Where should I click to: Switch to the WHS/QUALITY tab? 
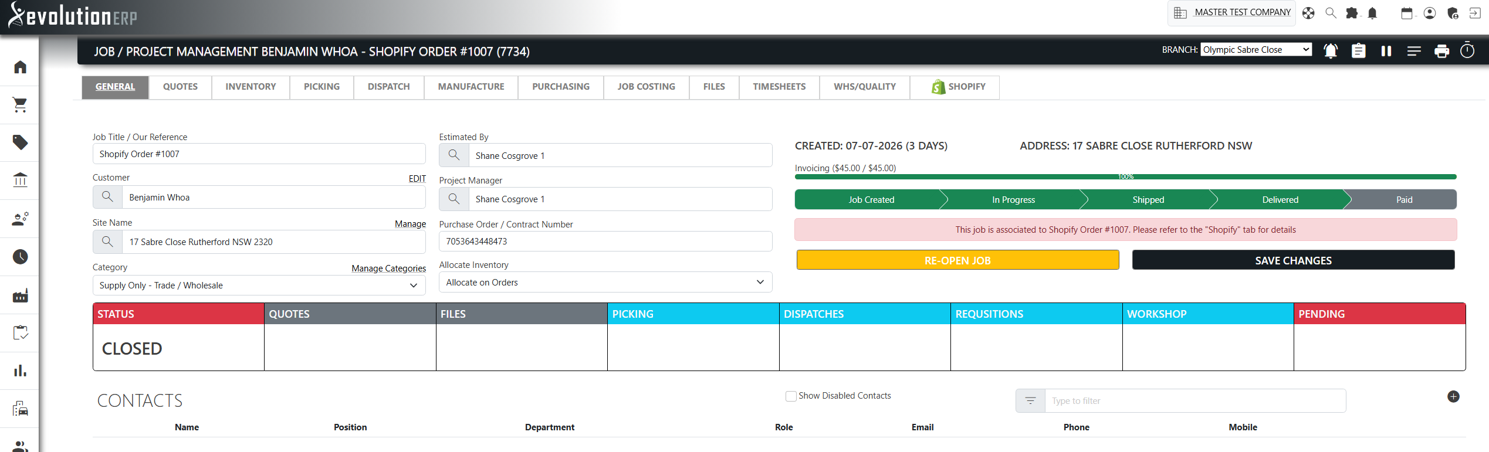pos(865,87)
